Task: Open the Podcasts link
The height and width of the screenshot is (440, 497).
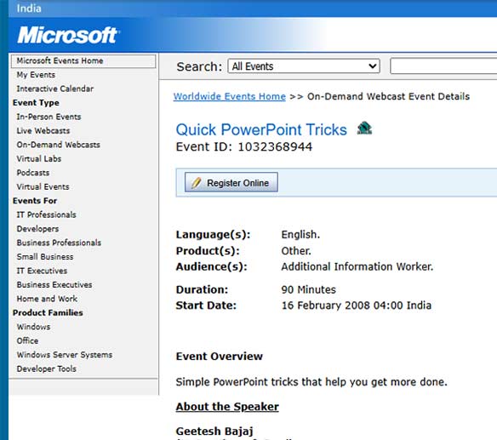Action: pos(33,173)
